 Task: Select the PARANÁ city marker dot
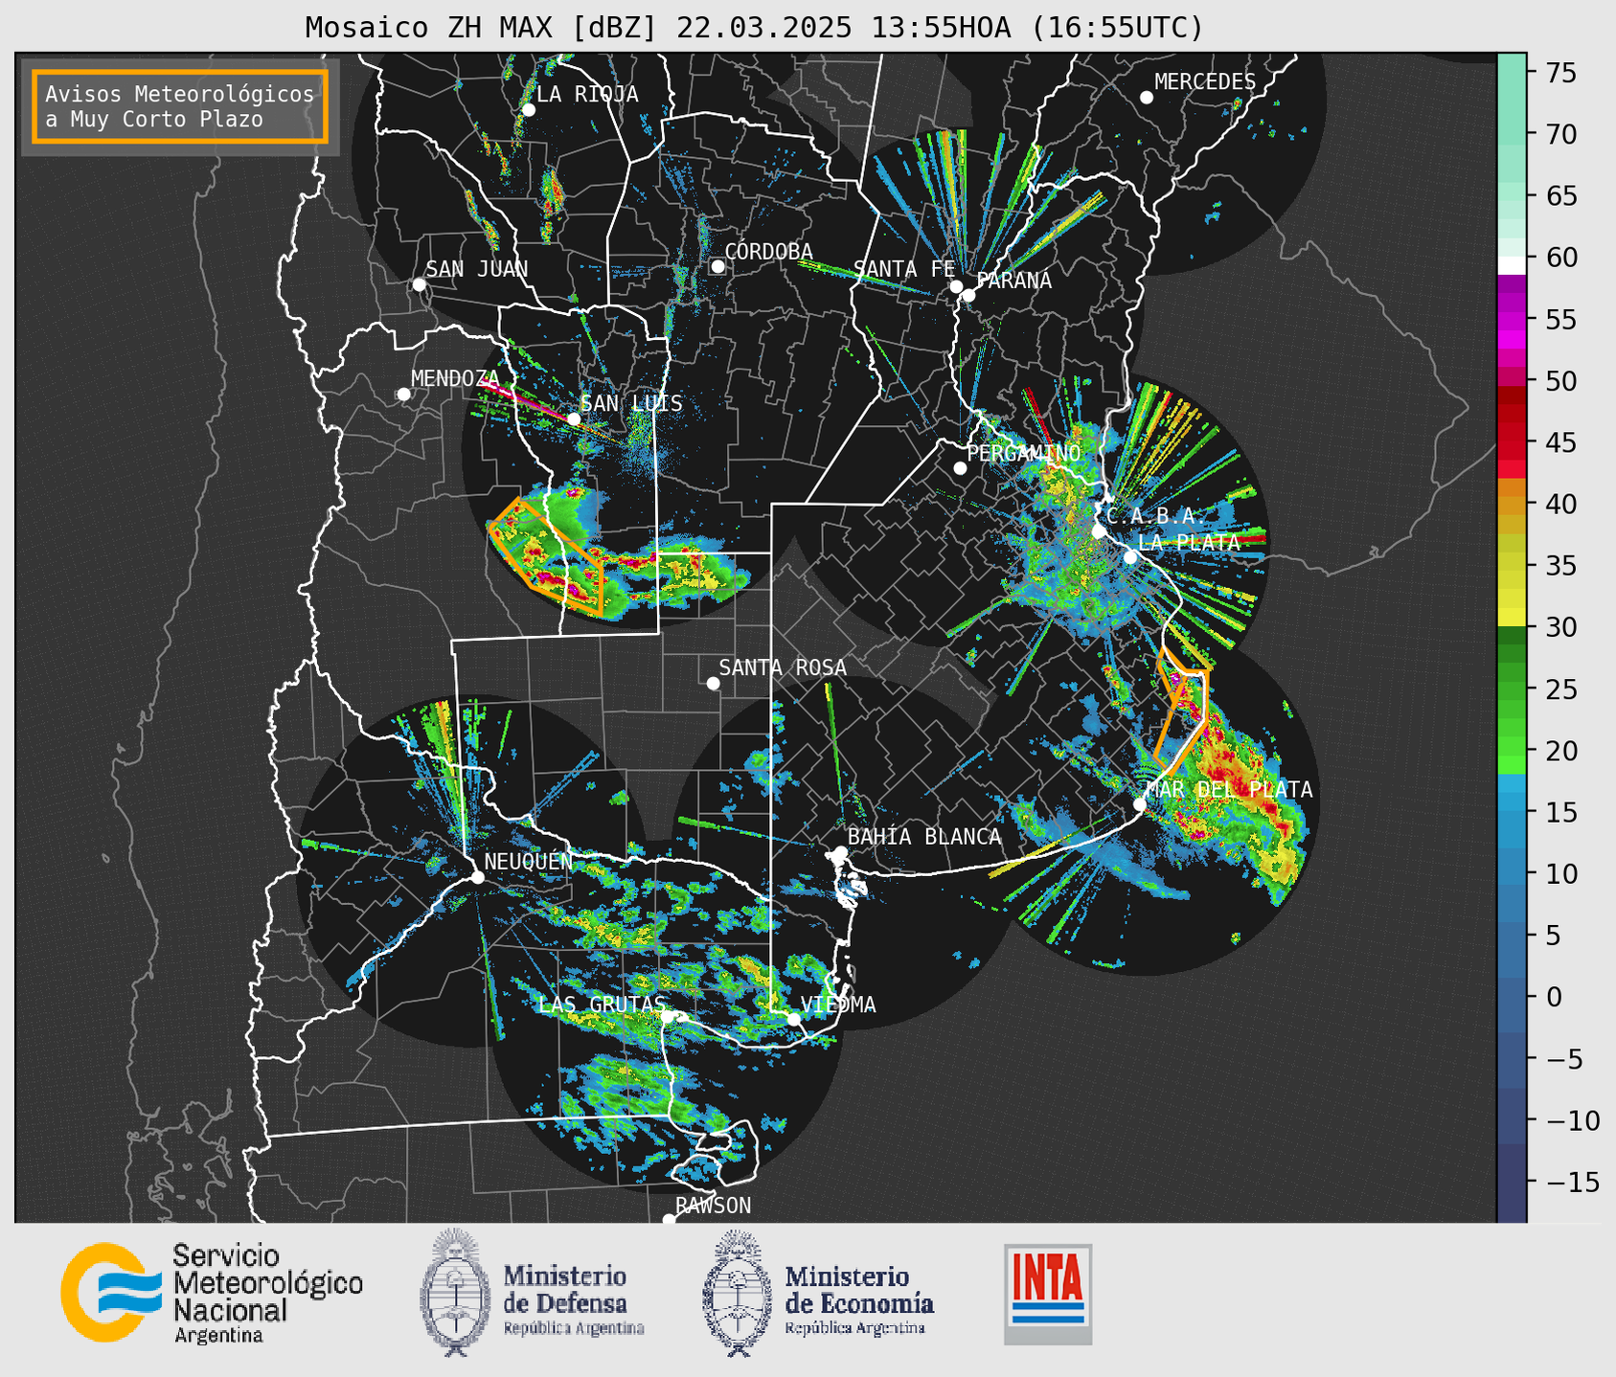[968, 295]
